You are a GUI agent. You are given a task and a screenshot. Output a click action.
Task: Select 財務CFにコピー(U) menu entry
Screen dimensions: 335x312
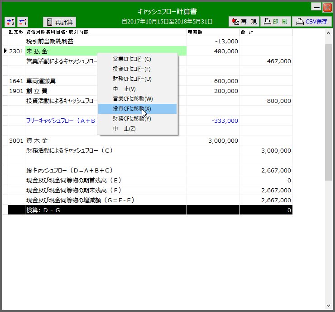(132, 79)
